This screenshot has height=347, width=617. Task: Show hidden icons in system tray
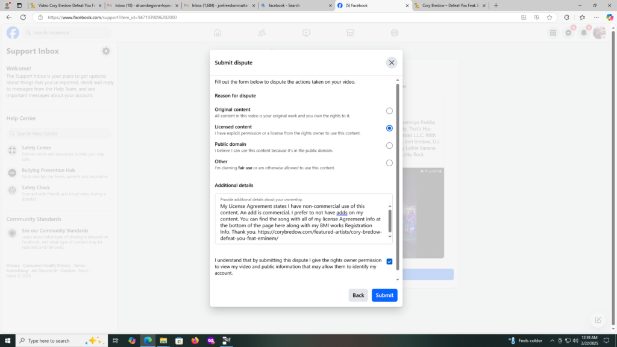click(552, 341)
